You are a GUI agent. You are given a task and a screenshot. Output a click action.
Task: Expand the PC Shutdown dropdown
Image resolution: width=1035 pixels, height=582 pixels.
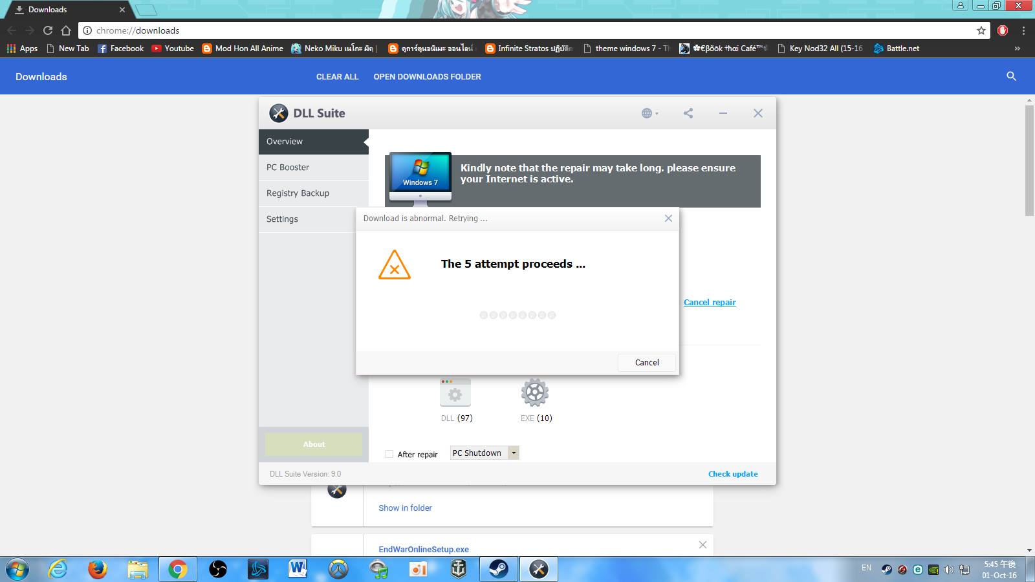pos(514,453)
